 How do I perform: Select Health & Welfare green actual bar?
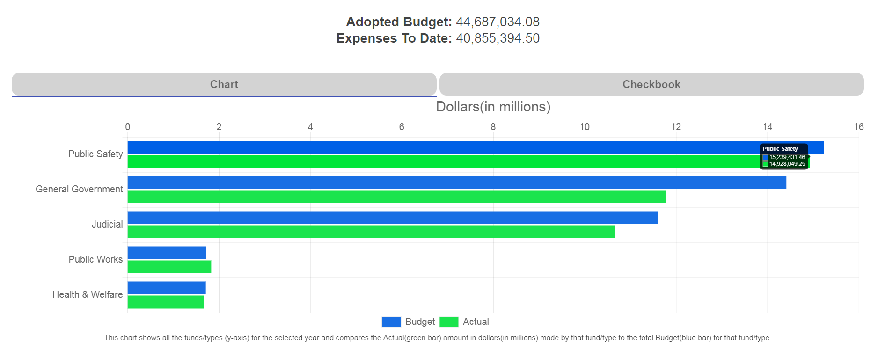(x=166, y=302)
